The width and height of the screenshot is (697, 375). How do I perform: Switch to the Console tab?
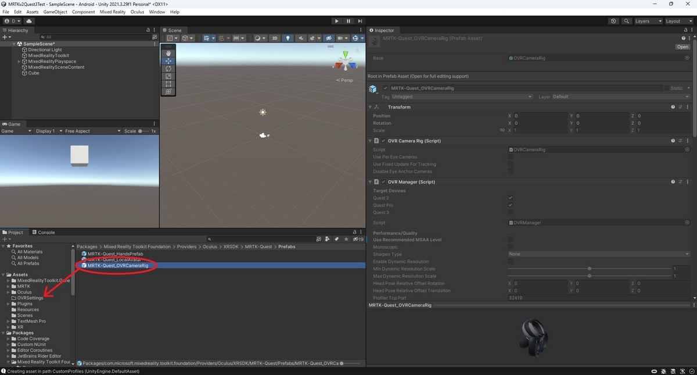tap(44, 233)
